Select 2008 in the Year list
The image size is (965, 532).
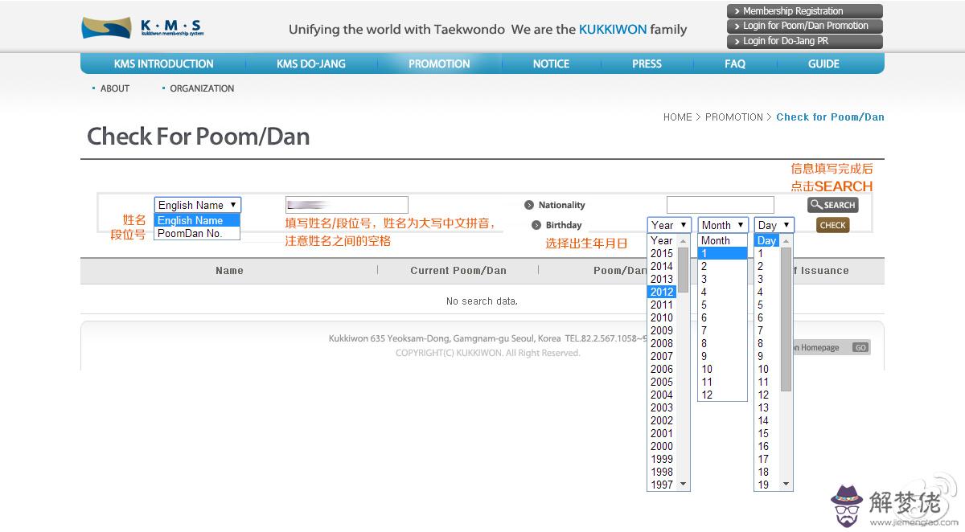662,343
